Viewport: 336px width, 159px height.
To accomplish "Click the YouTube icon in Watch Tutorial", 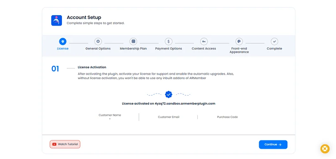I will (x=54, y=144).
